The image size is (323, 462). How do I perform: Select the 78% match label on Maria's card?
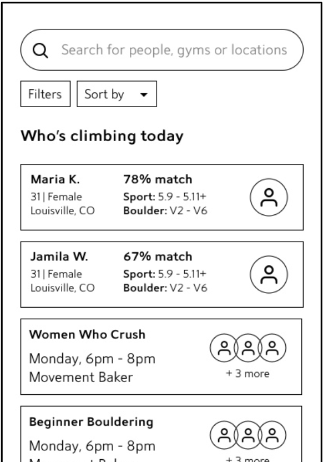158,179
